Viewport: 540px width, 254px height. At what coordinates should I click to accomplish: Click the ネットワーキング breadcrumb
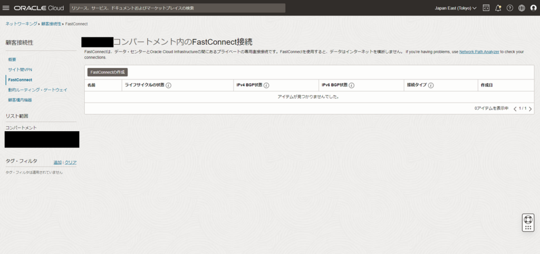[21, 24]
